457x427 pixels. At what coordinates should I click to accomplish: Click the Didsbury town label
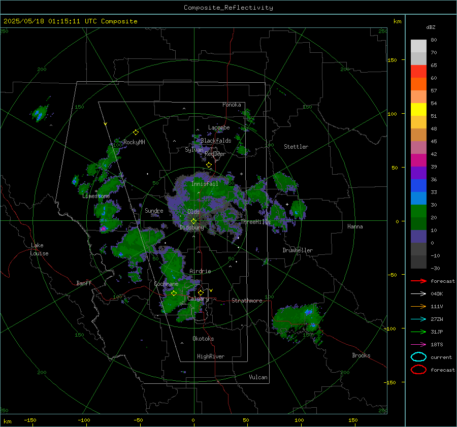click(x=191, y=227)
